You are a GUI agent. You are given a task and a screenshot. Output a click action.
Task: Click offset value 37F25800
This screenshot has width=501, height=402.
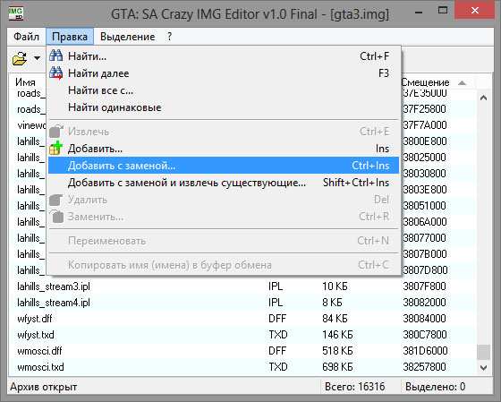[424, 109]
